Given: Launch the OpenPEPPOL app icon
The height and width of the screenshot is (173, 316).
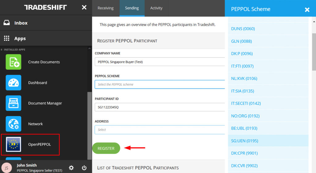Looking at the screenshot, I should (14, 144).
